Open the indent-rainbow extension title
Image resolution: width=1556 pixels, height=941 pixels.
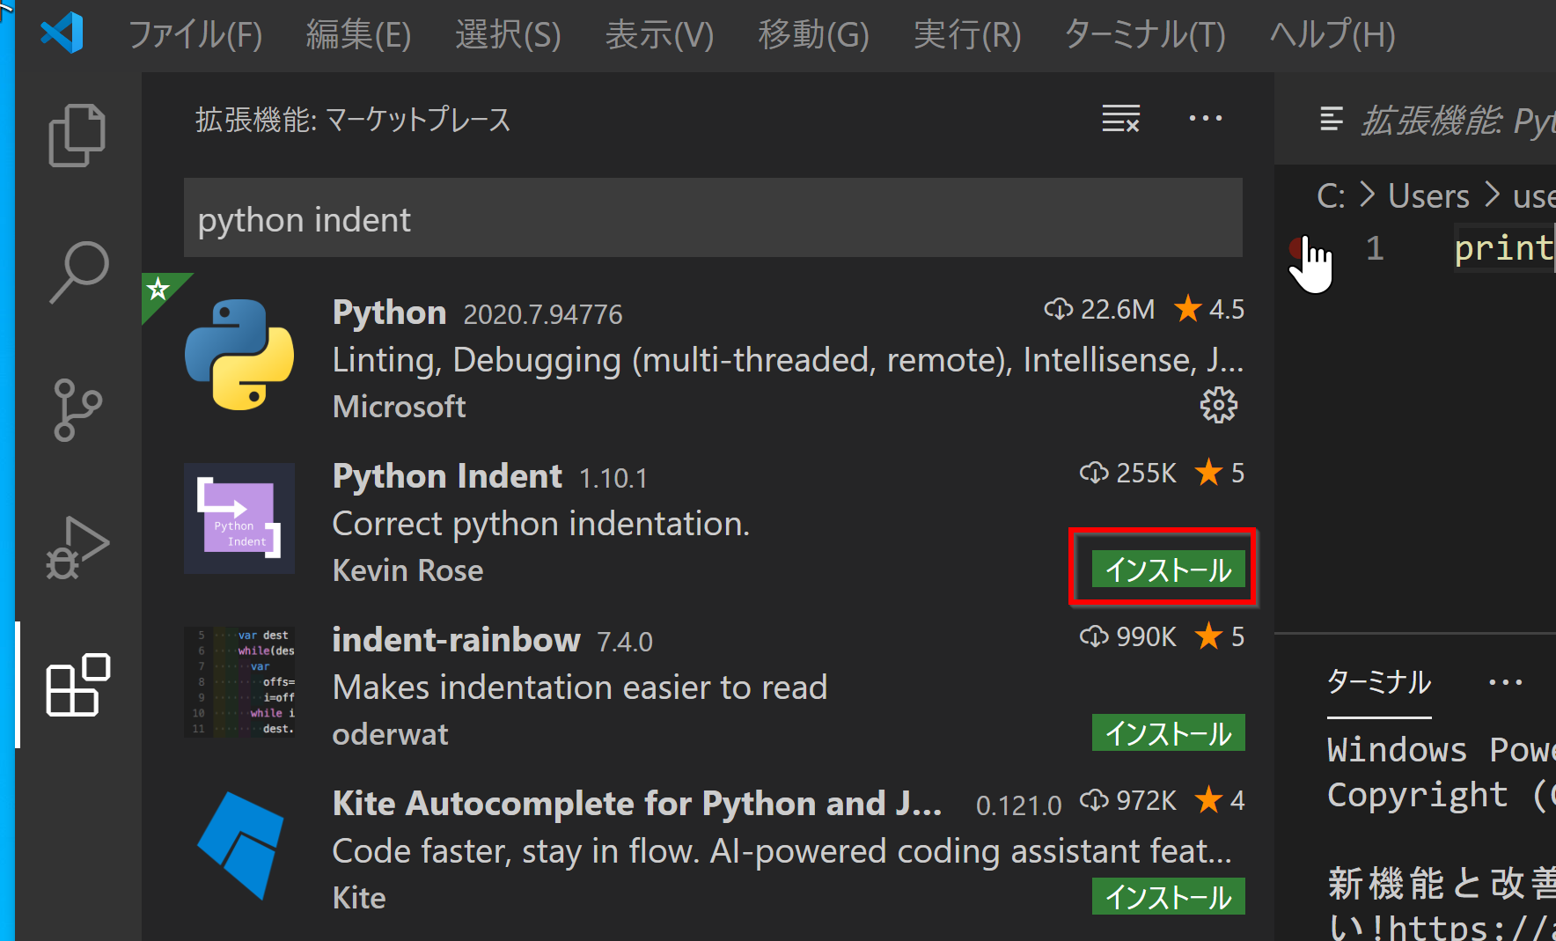(x=456, y=640)
